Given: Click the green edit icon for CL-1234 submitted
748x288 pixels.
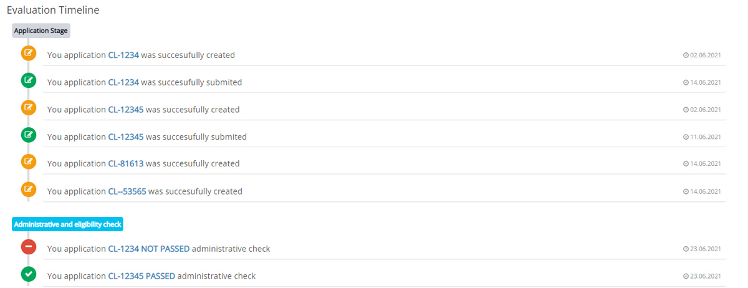Looking at the screenshot, I should coord(29,80).
